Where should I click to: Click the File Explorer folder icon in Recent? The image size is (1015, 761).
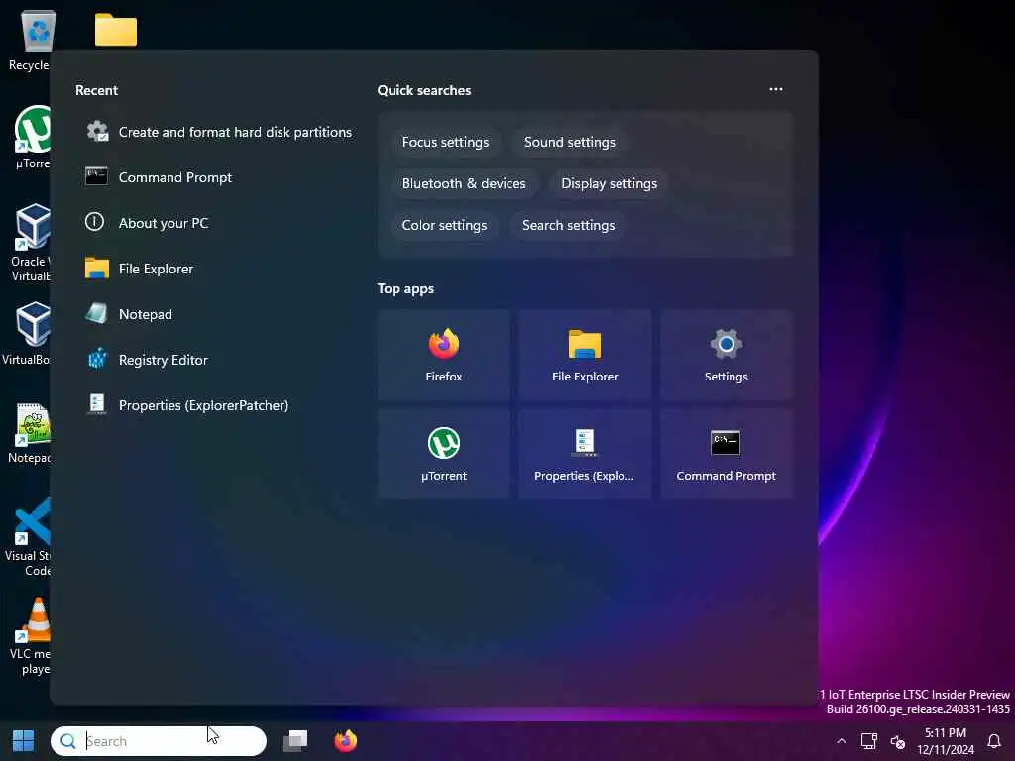tap(97, 268)
